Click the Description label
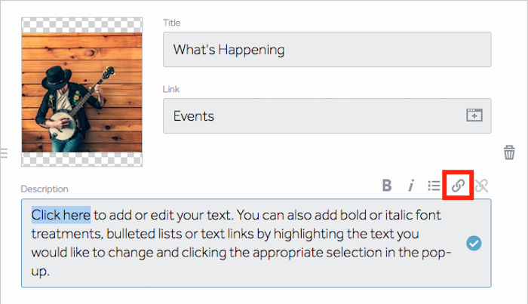The image size is (528, 304). (x=45, y=189)
